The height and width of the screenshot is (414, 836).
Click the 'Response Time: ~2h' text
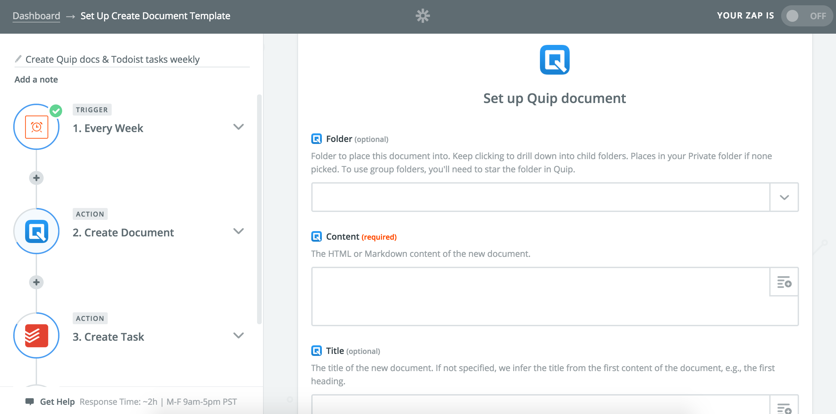point(119,402)
